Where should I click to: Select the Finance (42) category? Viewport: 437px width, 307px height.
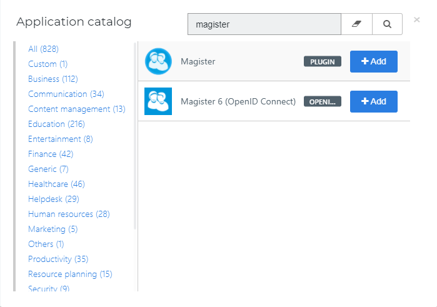pyautogui.click(x=51, y=154)
